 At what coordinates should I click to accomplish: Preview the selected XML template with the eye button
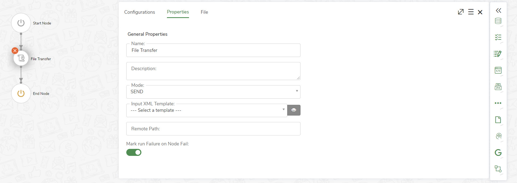point(294,110)
